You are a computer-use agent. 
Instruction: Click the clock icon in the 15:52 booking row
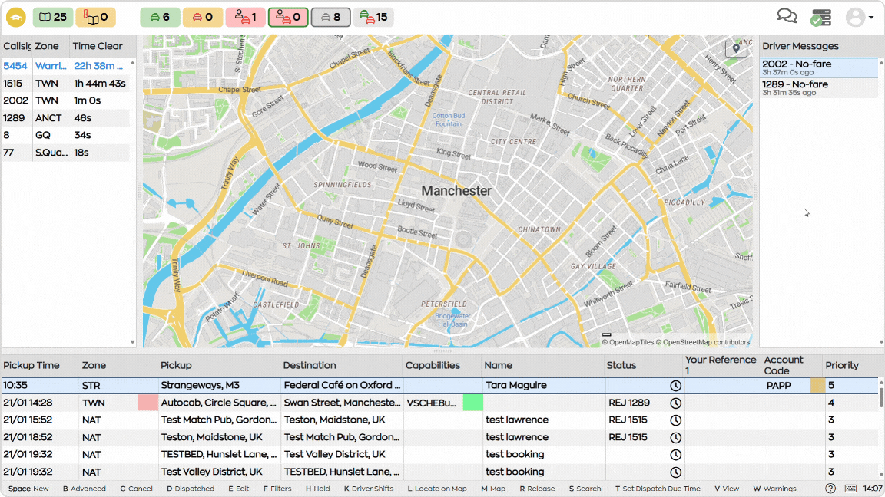coord(675,420)
